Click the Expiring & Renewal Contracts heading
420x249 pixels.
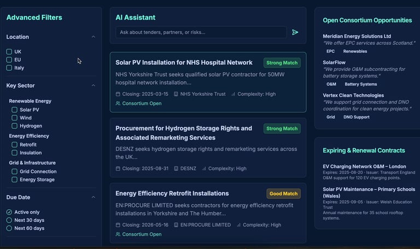tap(364, 150)
